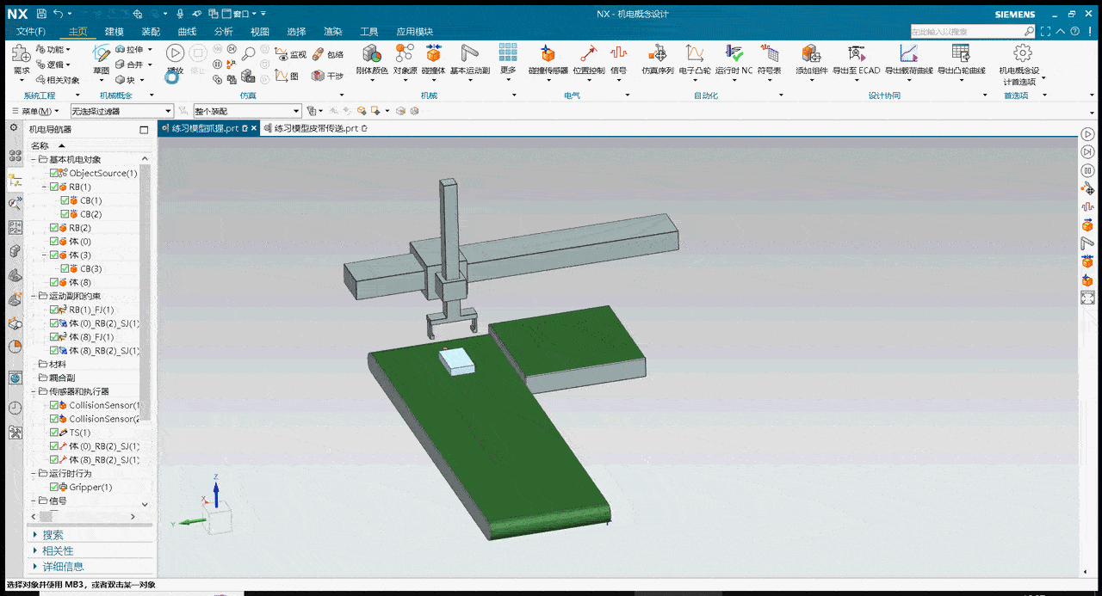Viewport: 1102px width, 596px height.
Task: Click the 导出至 ECAD icon
Action: [856, 58]
